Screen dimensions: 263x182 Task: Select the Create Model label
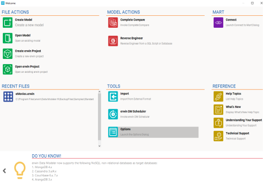23,20
